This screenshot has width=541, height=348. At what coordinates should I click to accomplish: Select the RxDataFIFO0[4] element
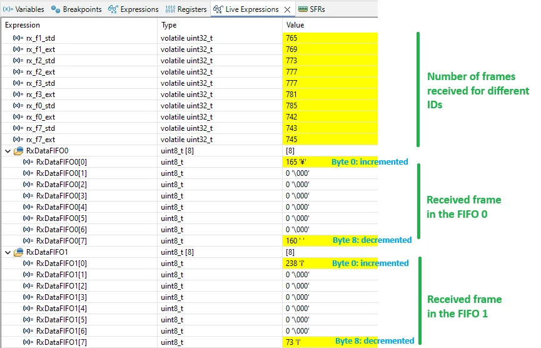(61, 207)
